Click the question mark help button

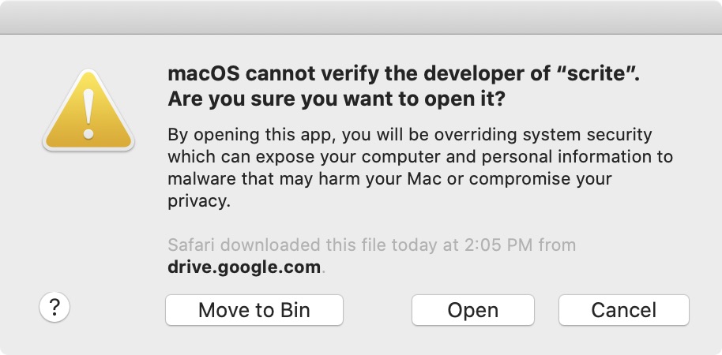click(55, 307)
